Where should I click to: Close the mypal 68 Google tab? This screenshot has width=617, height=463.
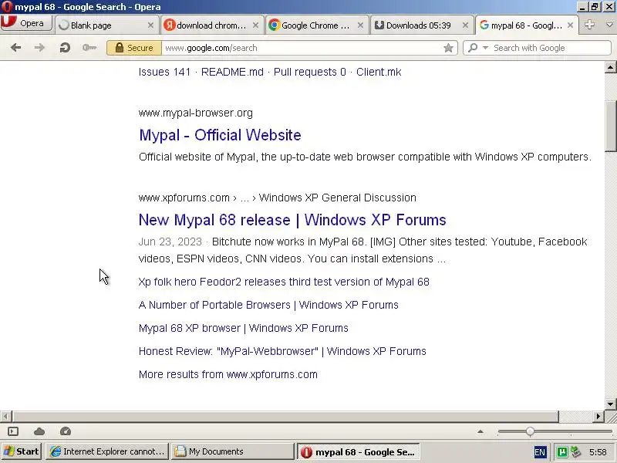click(570, 25)
